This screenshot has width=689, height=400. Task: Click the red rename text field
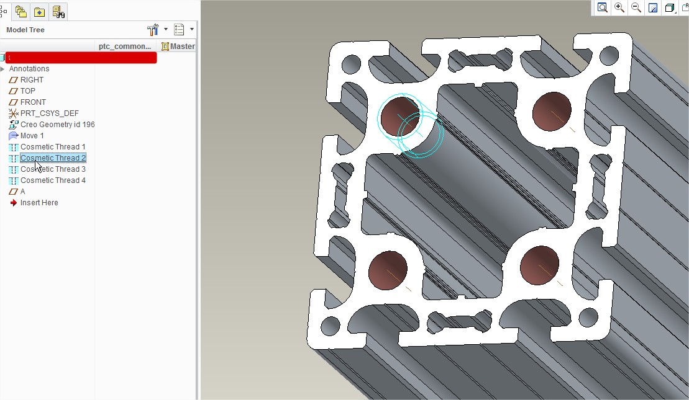click(x=80, y=57)
